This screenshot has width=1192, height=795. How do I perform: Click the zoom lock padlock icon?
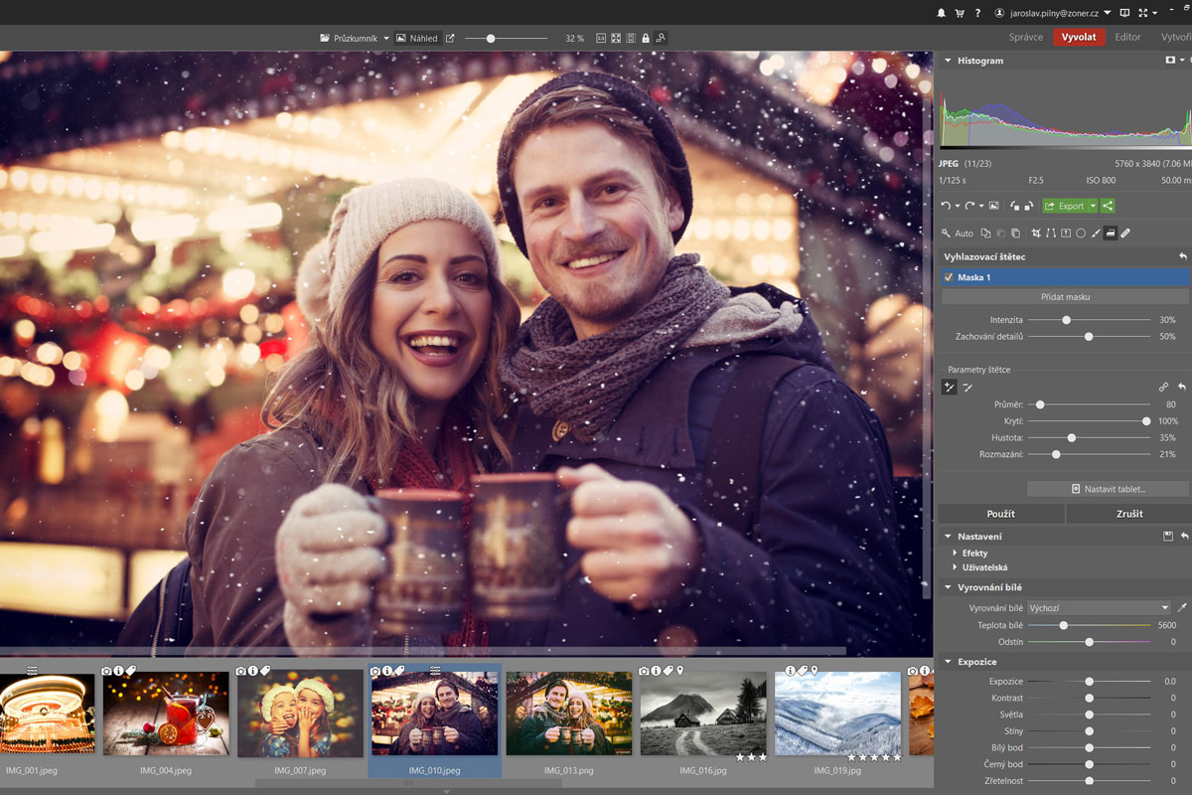click(646, 39)
